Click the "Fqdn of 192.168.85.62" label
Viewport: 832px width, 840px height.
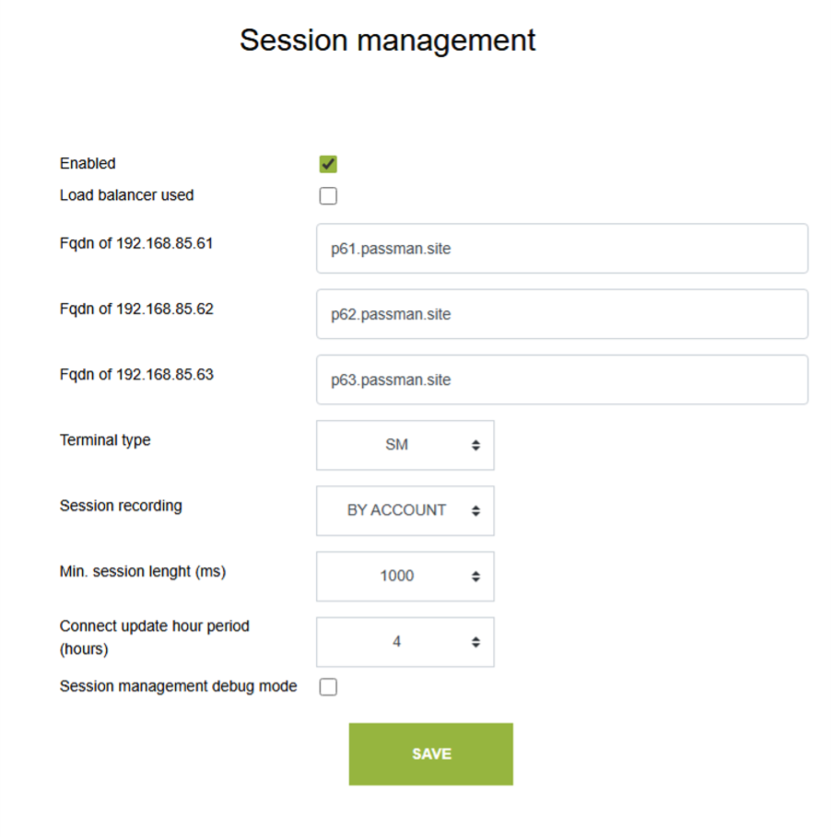click(x=136, y=309)
